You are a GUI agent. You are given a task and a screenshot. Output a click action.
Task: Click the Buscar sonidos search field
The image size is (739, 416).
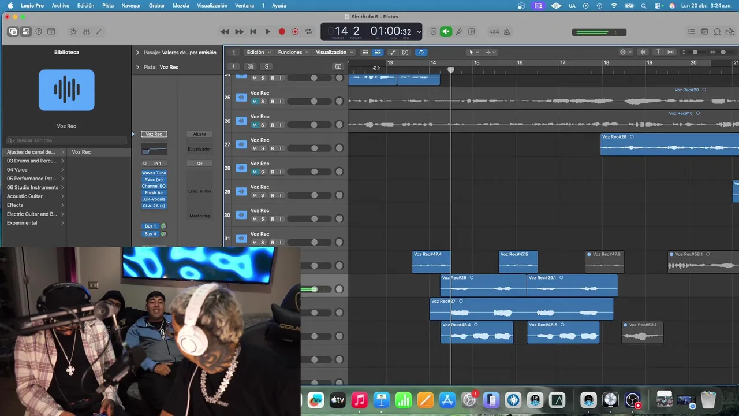(x=66, y=140)
